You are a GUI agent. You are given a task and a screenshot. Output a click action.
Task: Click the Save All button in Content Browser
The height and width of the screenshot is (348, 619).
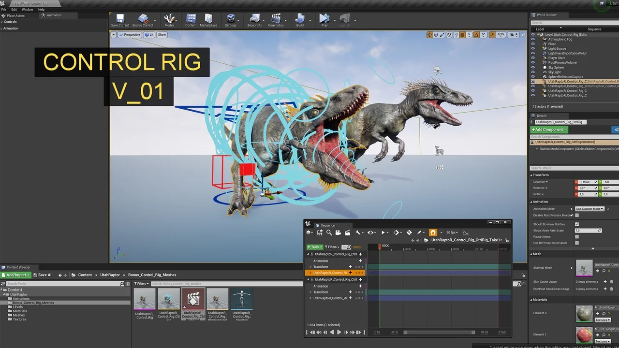click(x=43, y=275)
